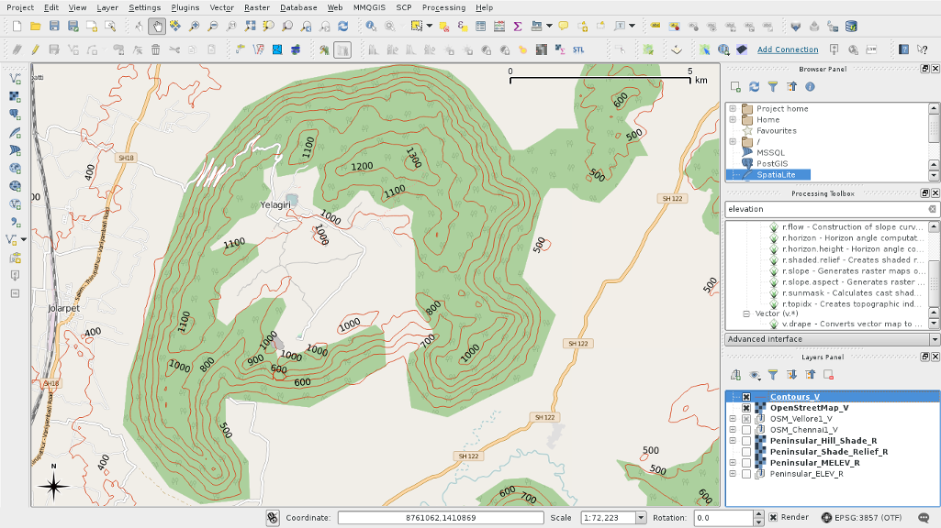Click the Add Connection link
941x528 pixels.
coord(788,49)
